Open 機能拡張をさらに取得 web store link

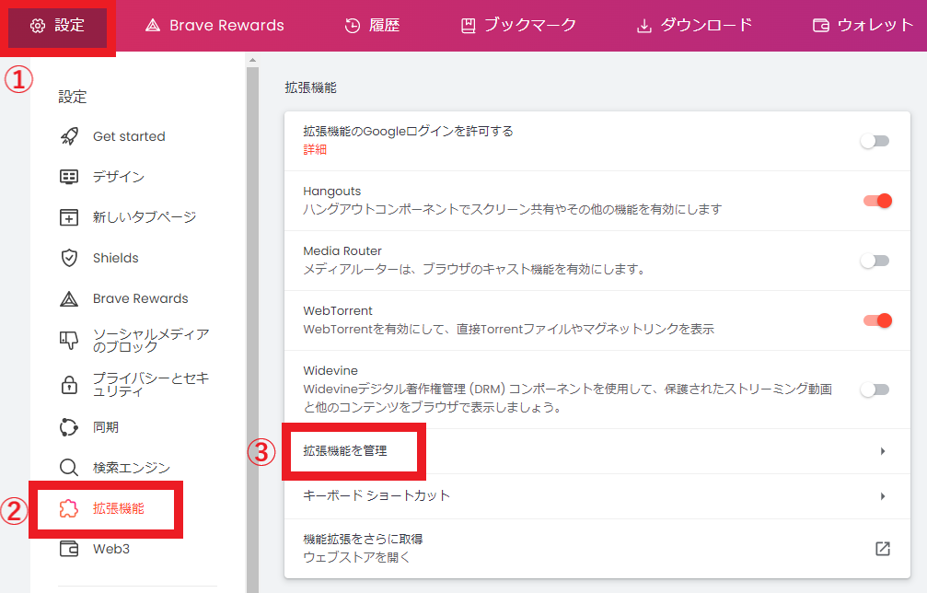(597, 548)
